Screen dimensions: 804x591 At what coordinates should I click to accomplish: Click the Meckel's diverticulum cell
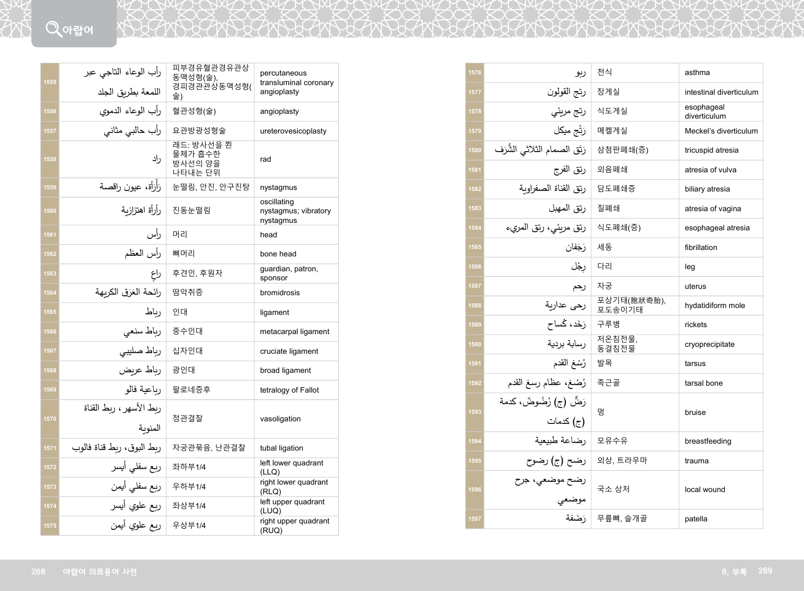[x=721, y=131]
